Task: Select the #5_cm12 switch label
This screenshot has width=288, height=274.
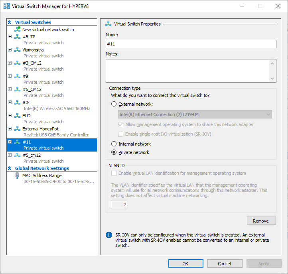Action: [x=32, y=156]
